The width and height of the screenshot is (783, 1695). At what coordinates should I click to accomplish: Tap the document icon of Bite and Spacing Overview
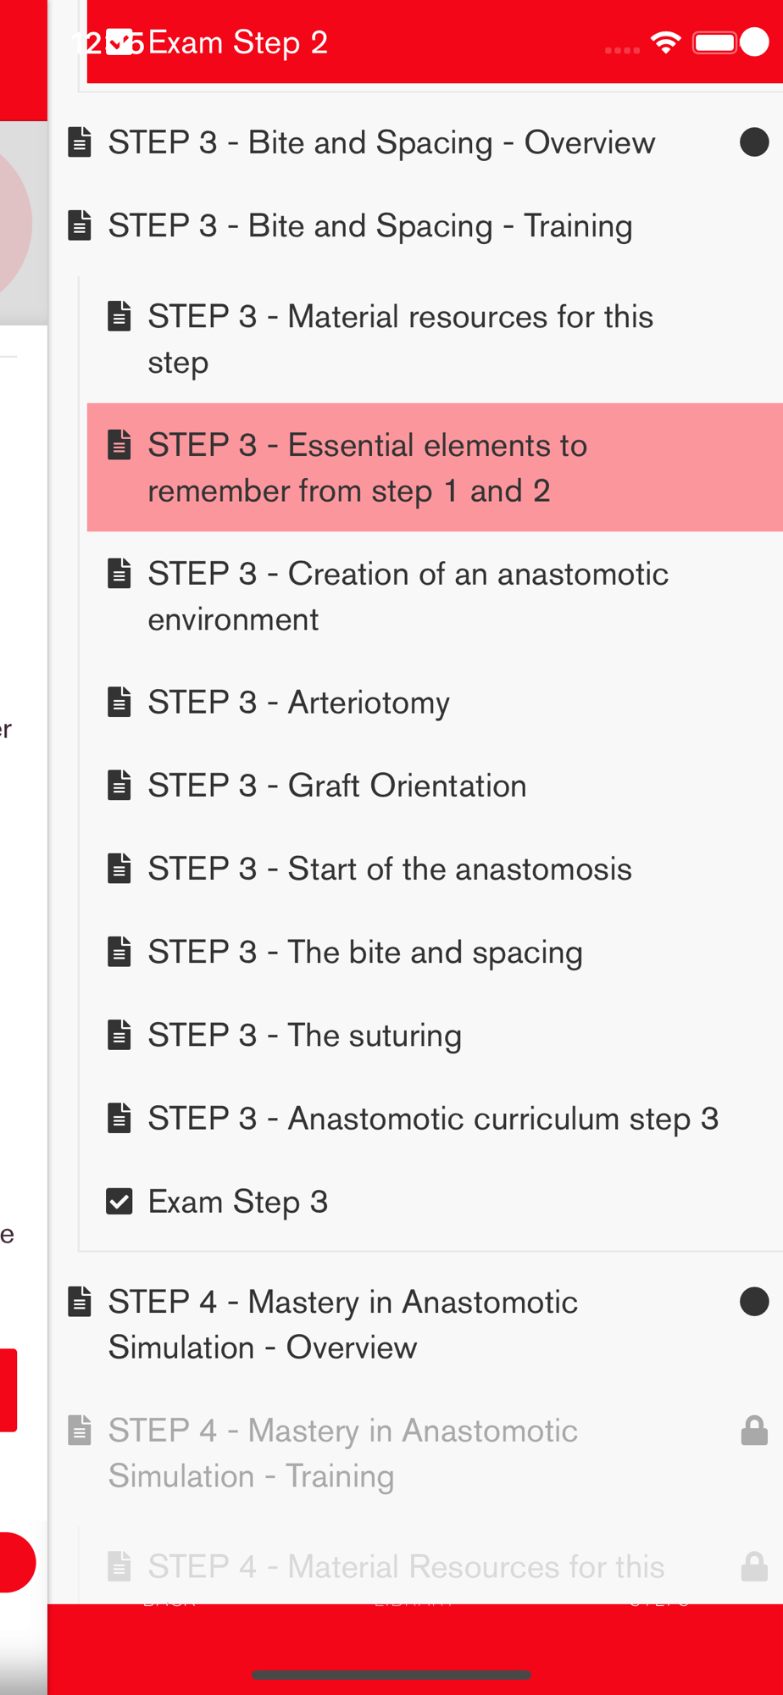click(x=80, y=142)
